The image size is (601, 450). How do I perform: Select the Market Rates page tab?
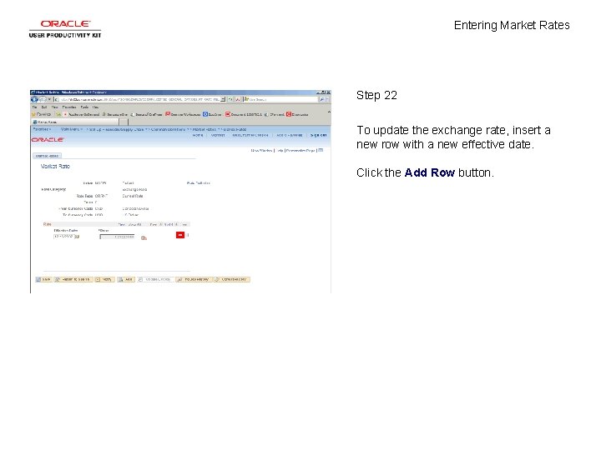point(47,156)
